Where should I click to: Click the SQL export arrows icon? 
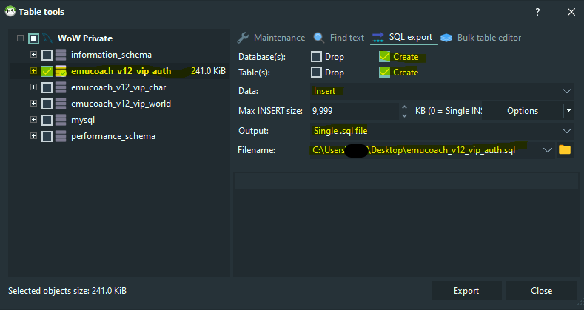click(377, 38)
